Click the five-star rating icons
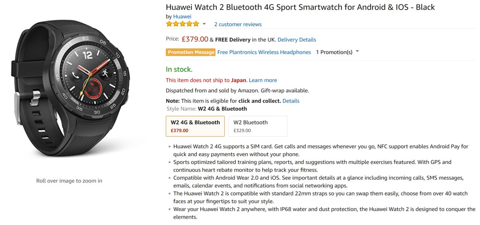 tap(183, 24)
